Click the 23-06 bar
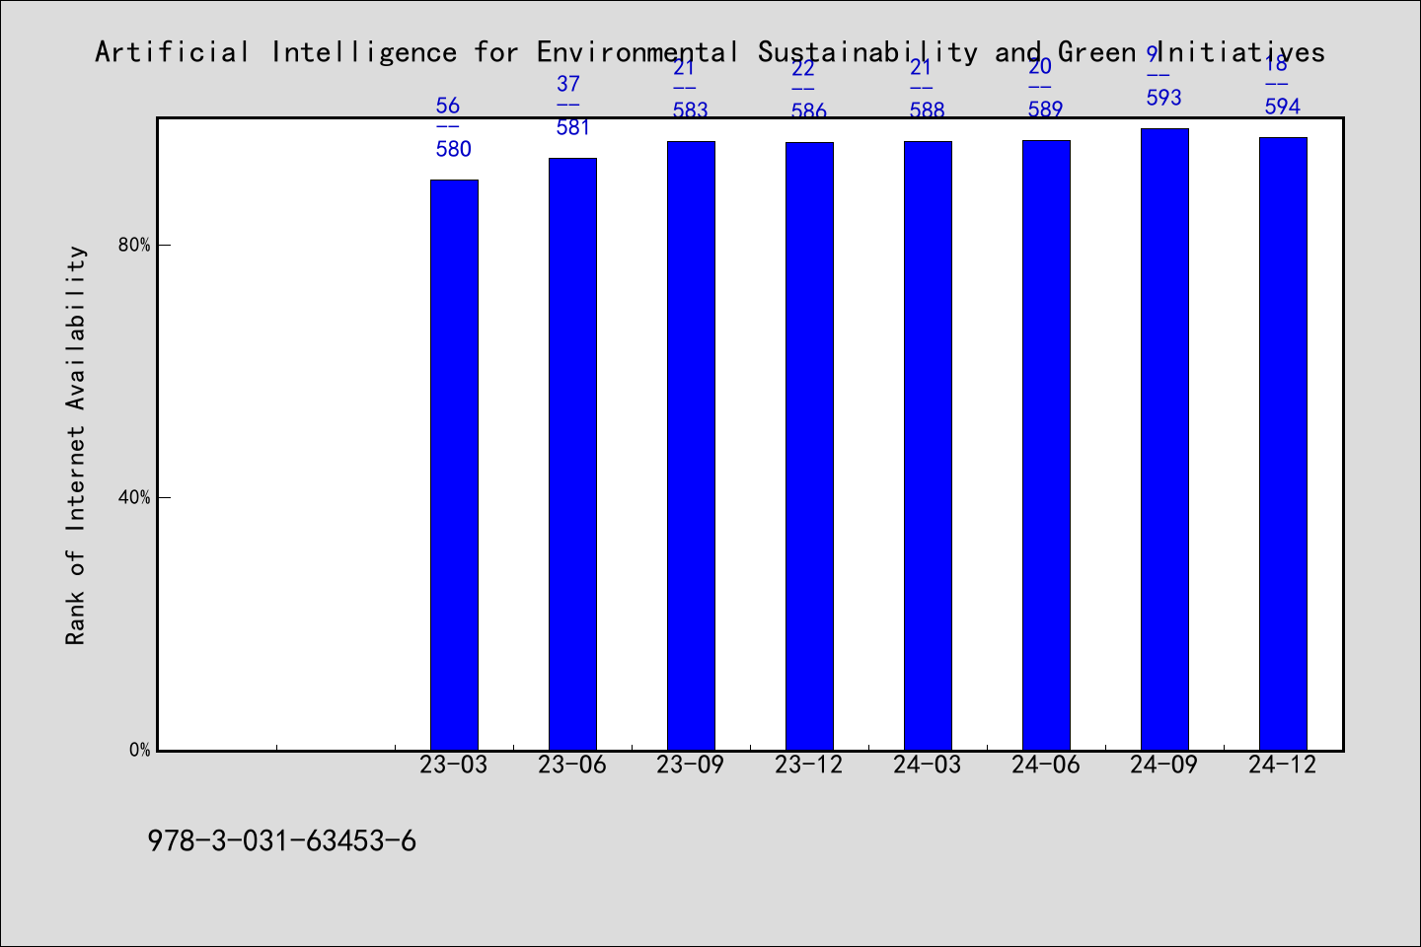 point(572,454)
